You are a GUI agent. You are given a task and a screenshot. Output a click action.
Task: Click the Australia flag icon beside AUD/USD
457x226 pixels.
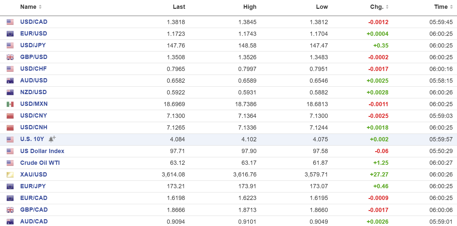click(x=10, y=81)
